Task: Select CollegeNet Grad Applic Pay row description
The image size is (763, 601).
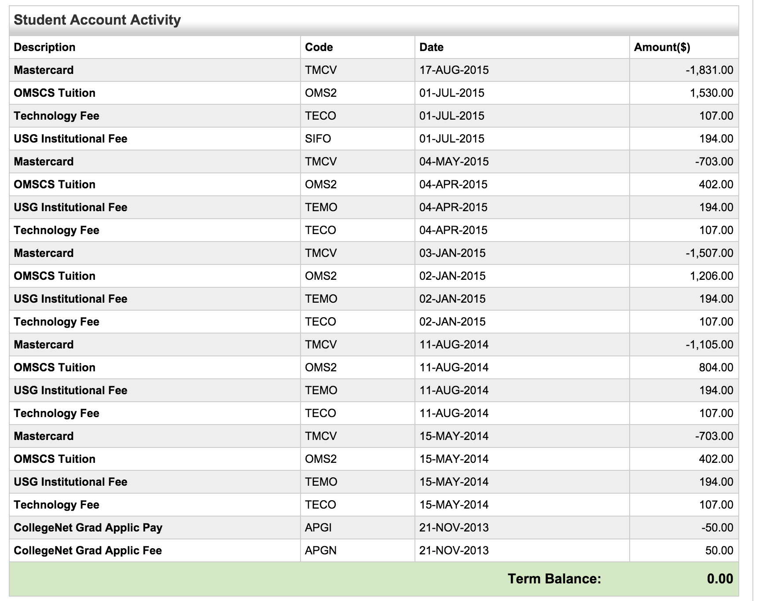Action: [88, 528]
